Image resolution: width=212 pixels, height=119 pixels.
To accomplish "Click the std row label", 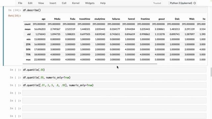I will coord(29,34).
